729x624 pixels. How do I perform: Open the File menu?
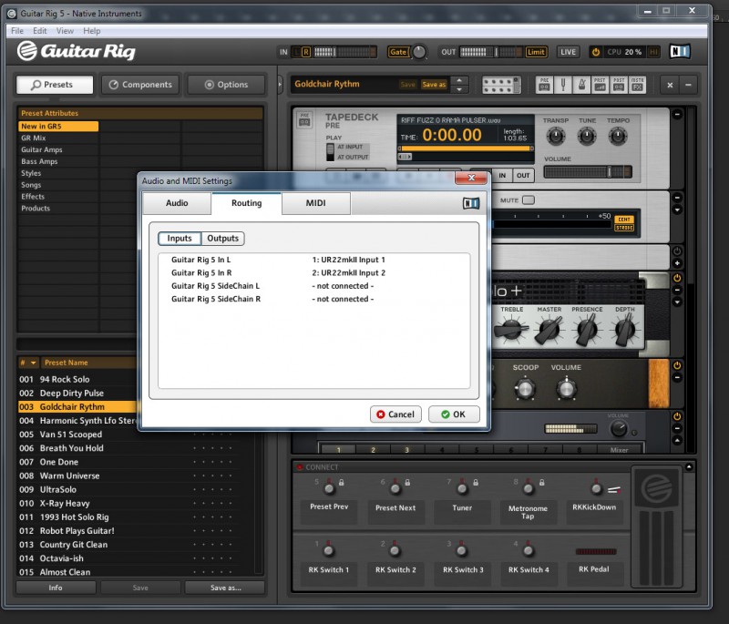pyautogui.click(x=17, y=31)
